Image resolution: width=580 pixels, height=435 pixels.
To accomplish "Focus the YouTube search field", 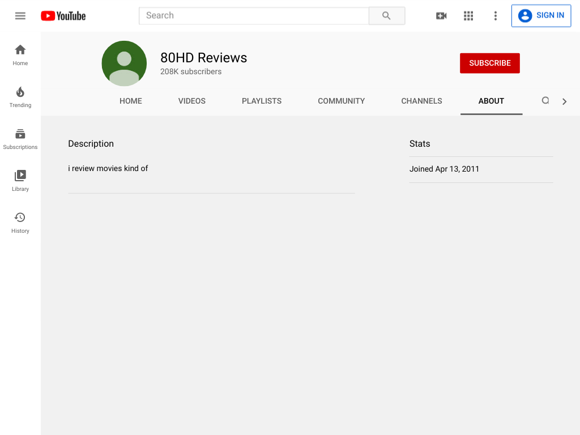I will (254, 15).
